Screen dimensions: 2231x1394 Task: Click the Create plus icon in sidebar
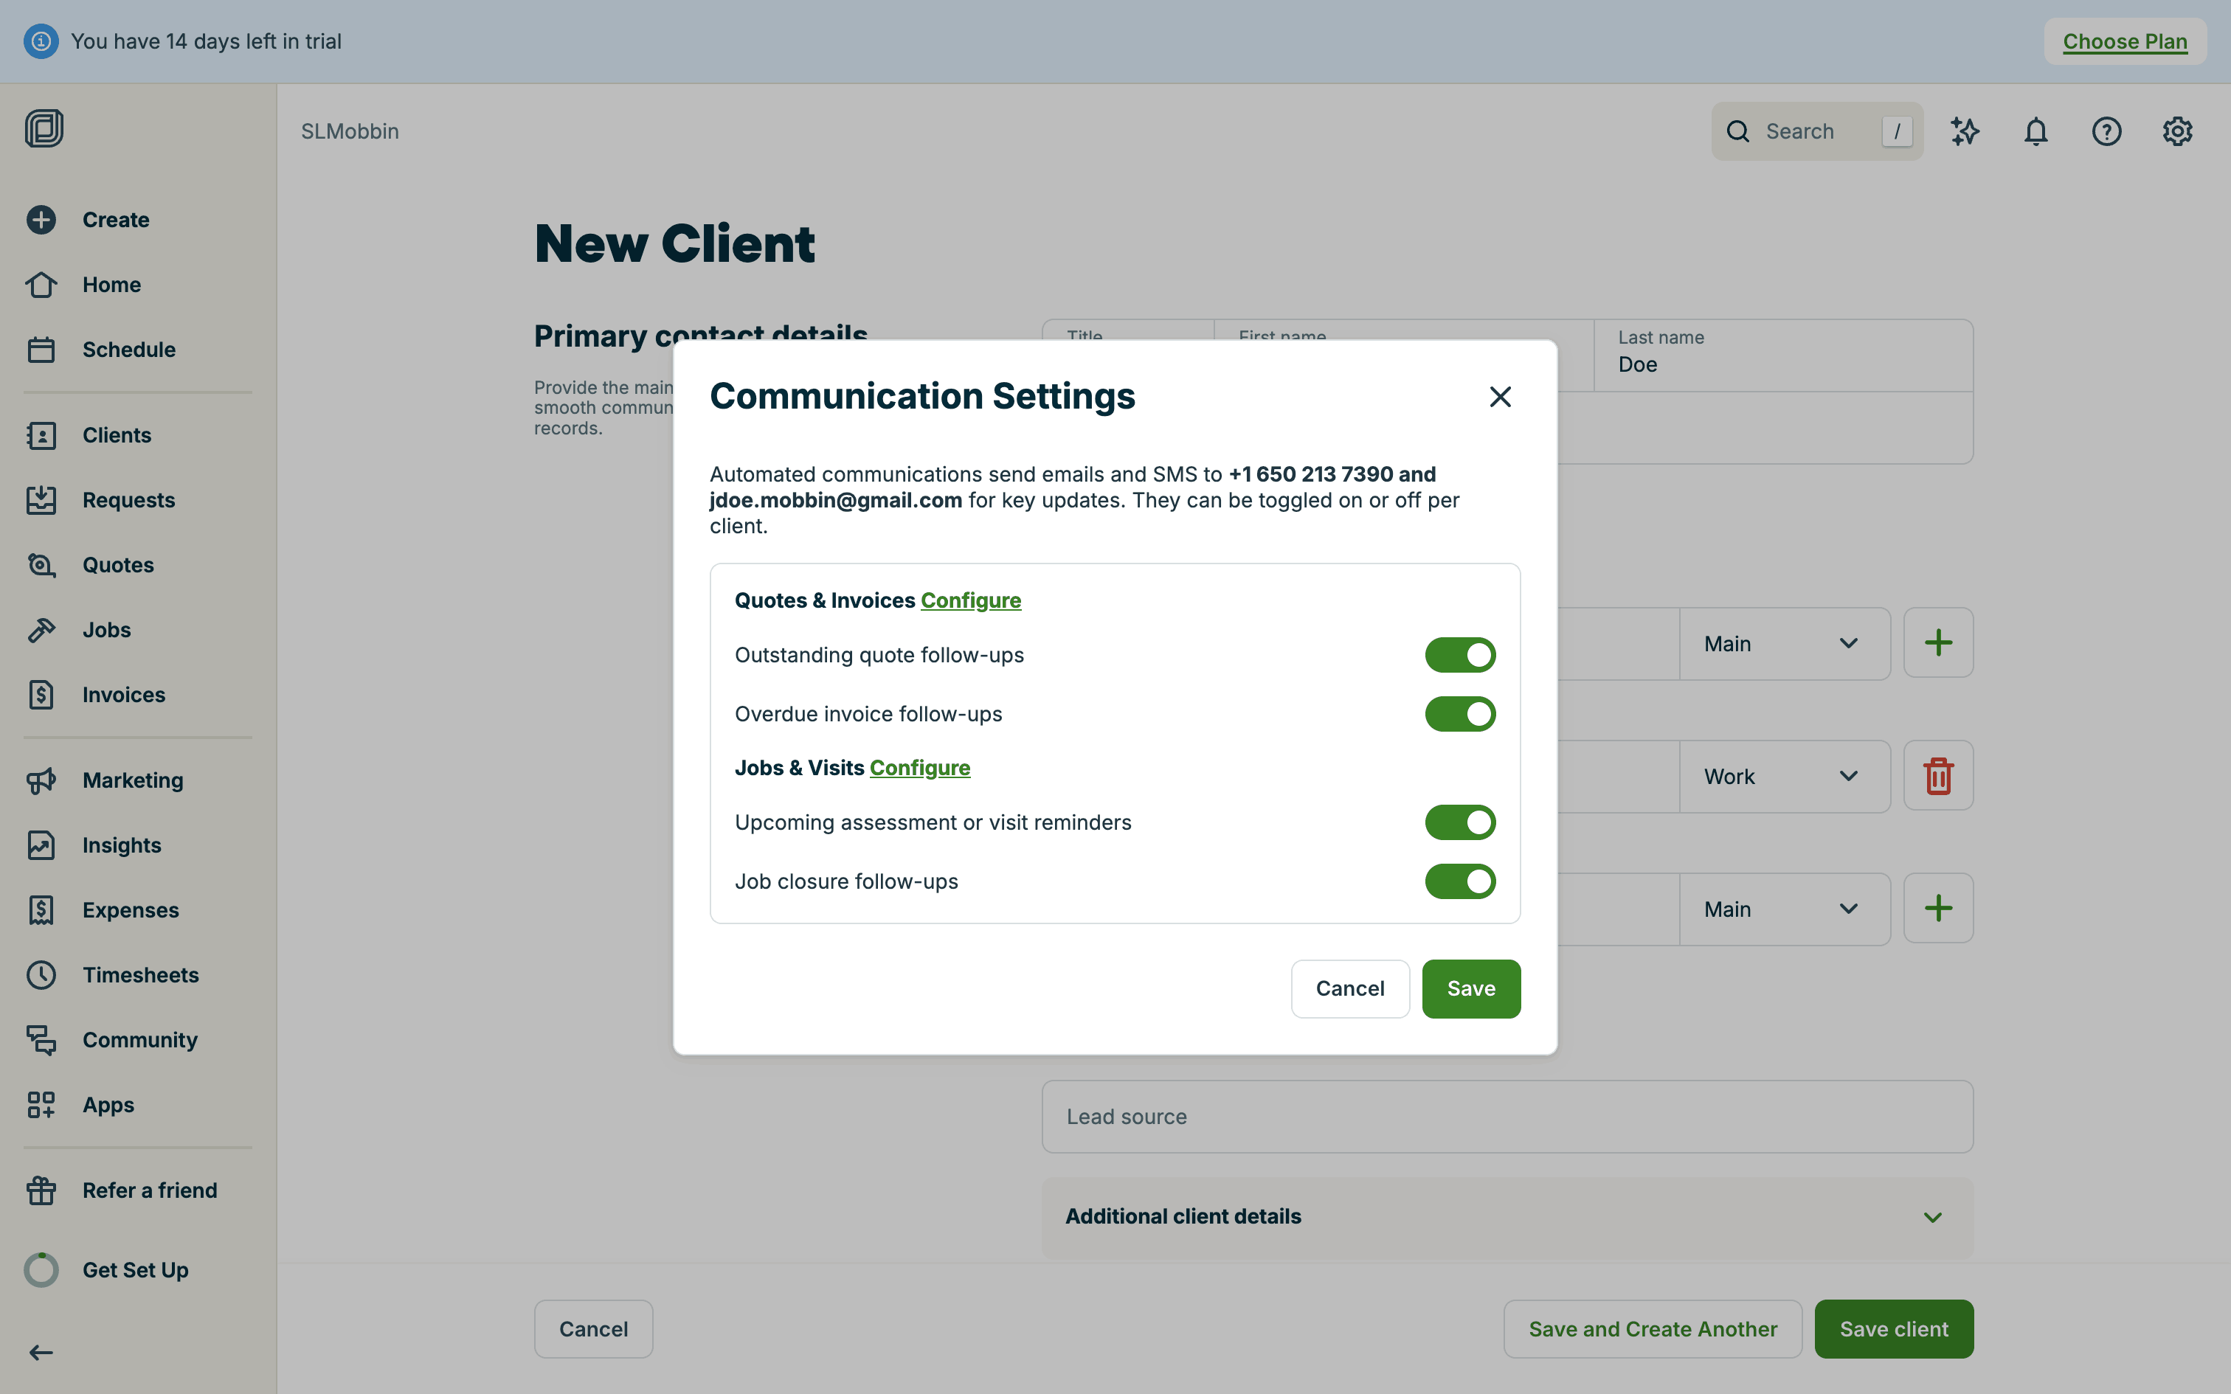pos(41,220)
